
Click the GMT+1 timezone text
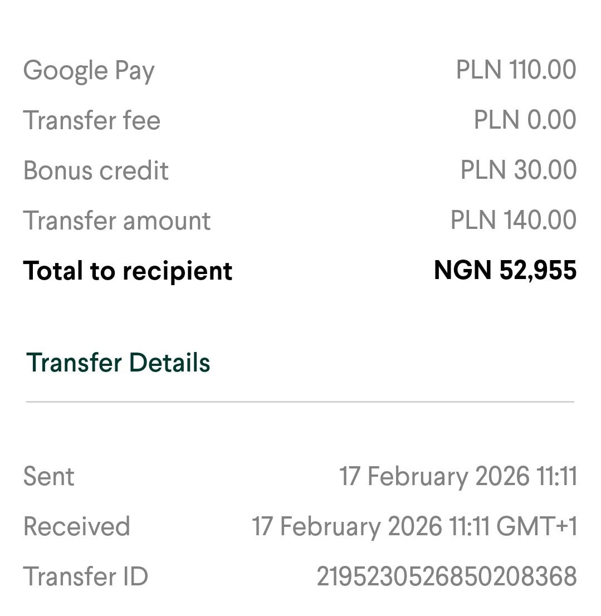(x=536, y=527)
